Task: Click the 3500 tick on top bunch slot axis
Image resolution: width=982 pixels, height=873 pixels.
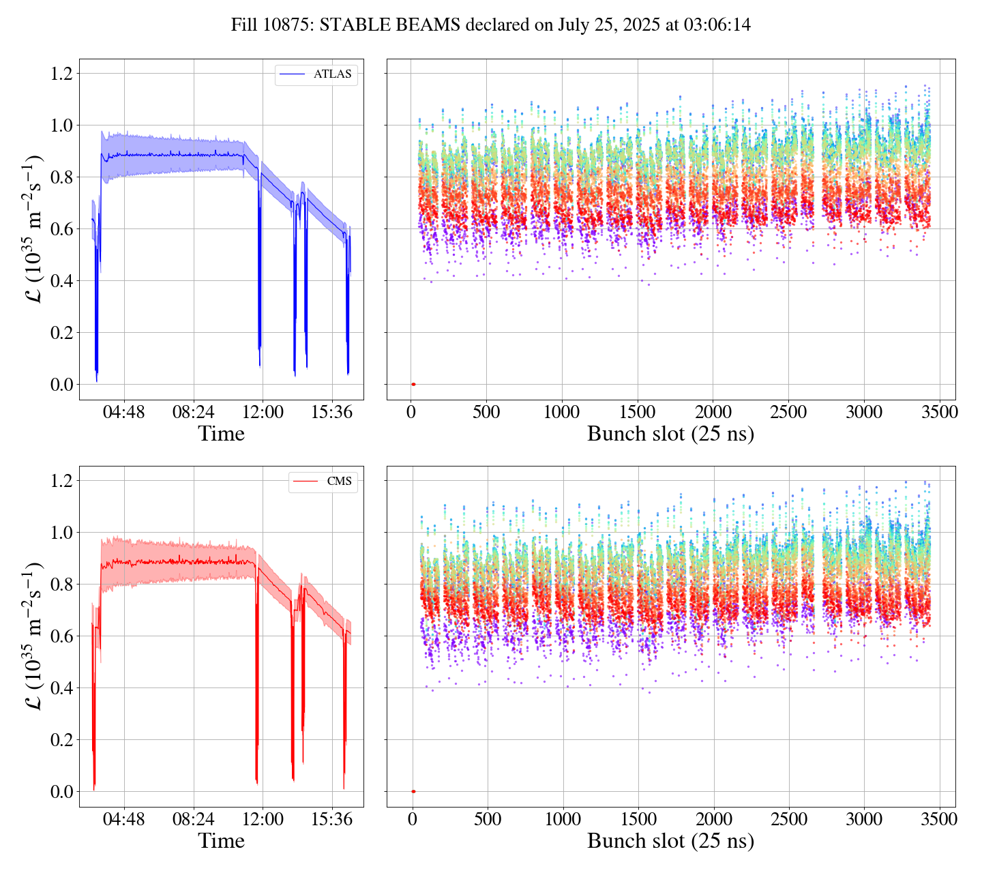Action: tap(939, 413)
